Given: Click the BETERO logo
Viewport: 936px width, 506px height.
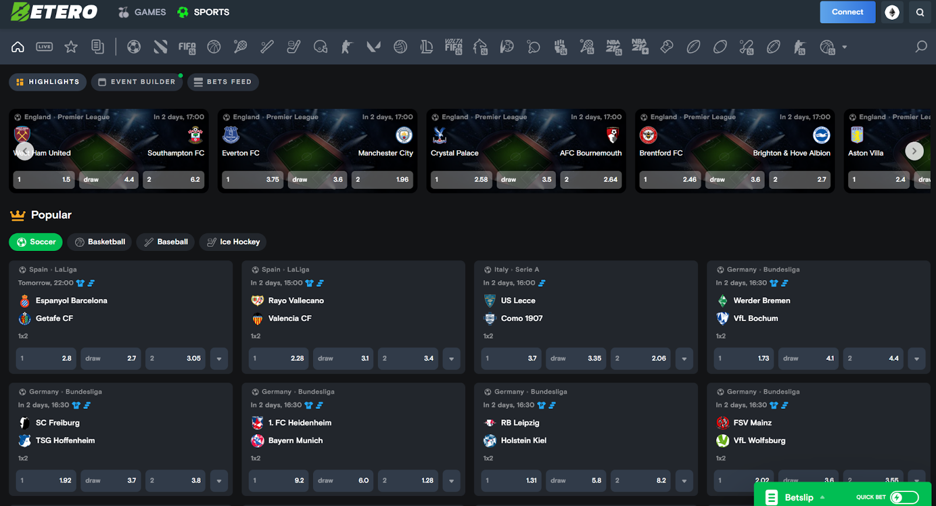Looking at the screenshot, I should (54, 12).
